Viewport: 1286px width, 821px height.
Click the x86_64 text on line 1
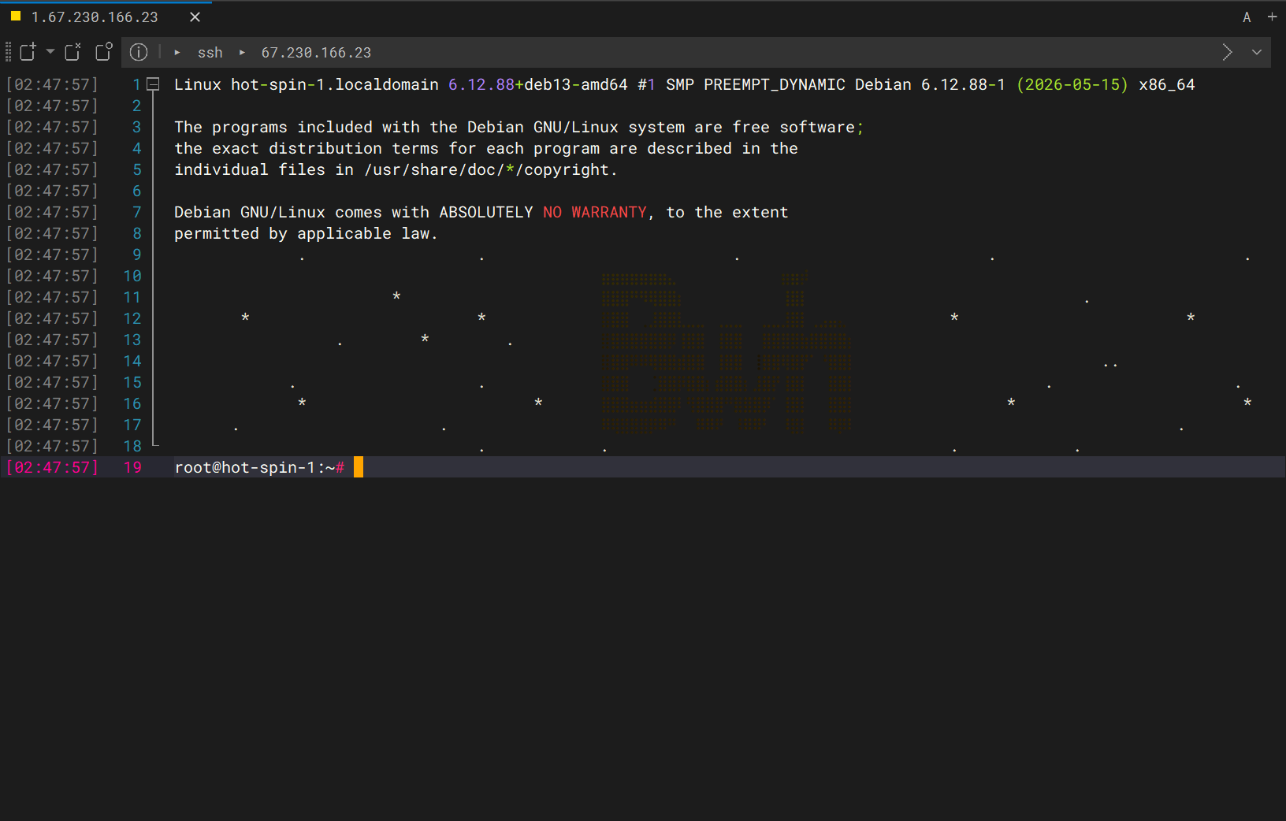point(1167,84)
